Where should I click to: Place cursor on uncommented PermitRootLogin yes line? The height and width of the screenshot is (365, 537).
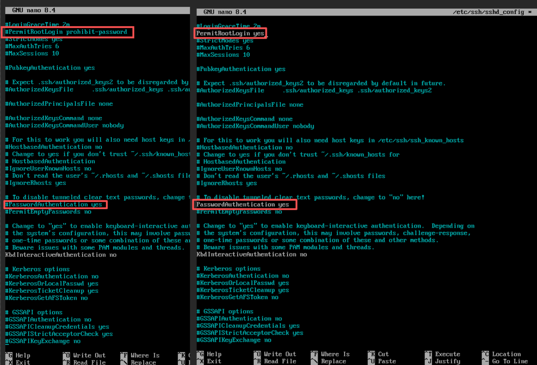click(x=230, y=33)
